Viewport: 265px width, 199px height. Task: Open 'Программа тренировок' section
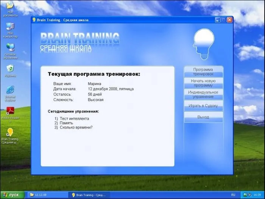coord(203,72)
